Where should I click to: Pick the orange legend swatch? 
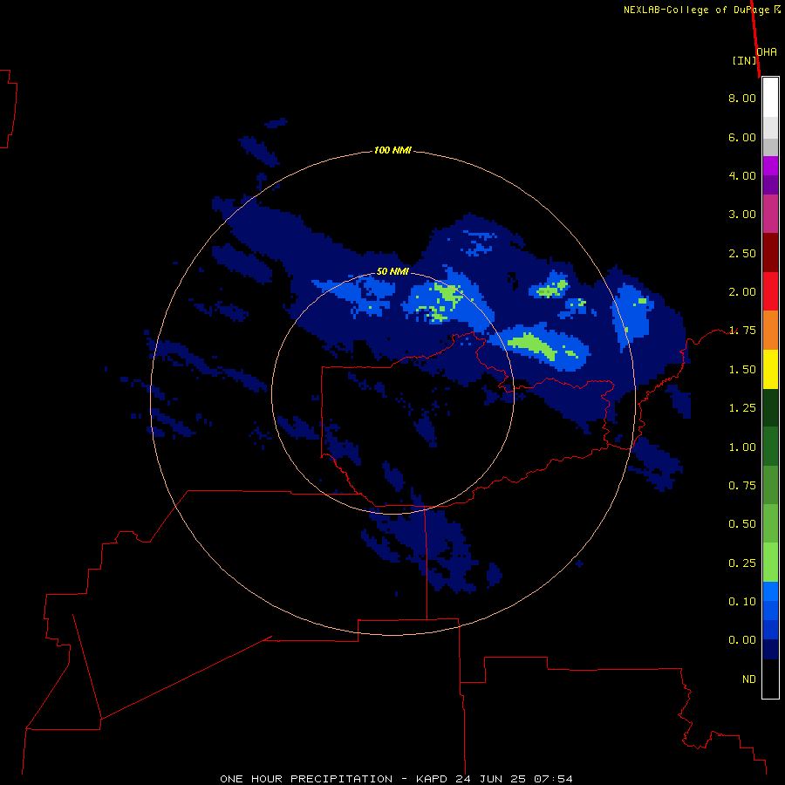(770, 330)
